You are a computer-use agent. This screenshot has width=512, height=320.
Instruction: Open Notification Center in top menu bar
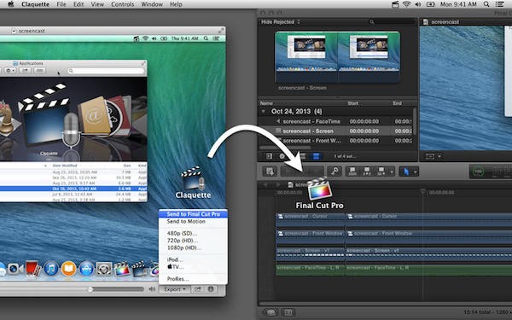pyautogui.click(x=499, y=4)
